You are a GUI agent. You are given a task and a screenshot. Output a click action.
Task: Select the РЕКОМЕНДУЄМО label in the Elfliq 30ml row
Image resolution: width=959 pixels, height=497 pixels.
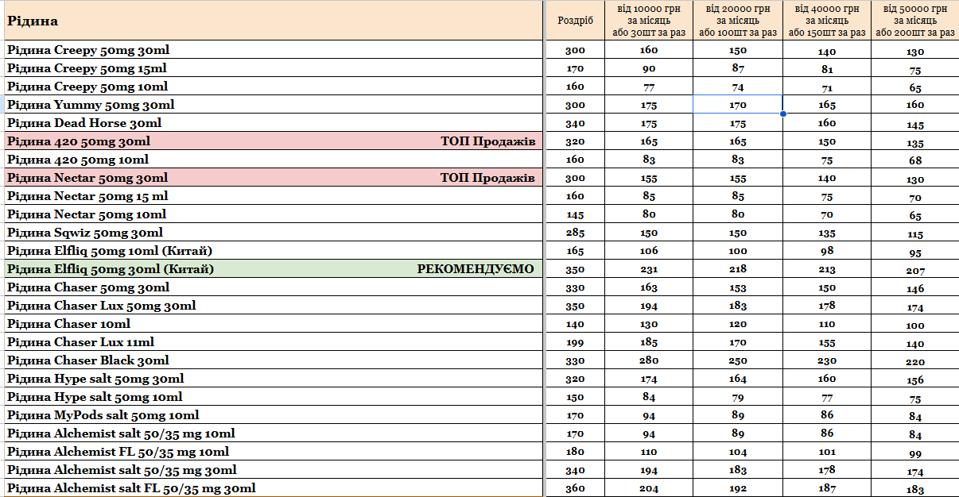tap(476, 269)
